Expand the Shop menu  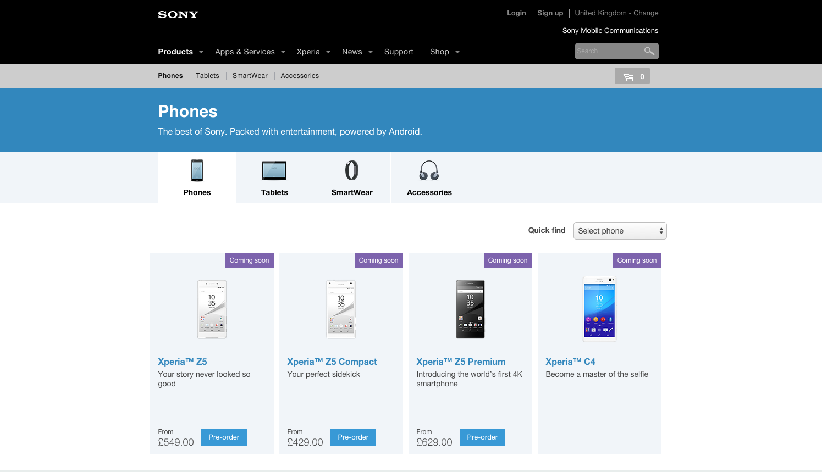[x=444, y=52]
